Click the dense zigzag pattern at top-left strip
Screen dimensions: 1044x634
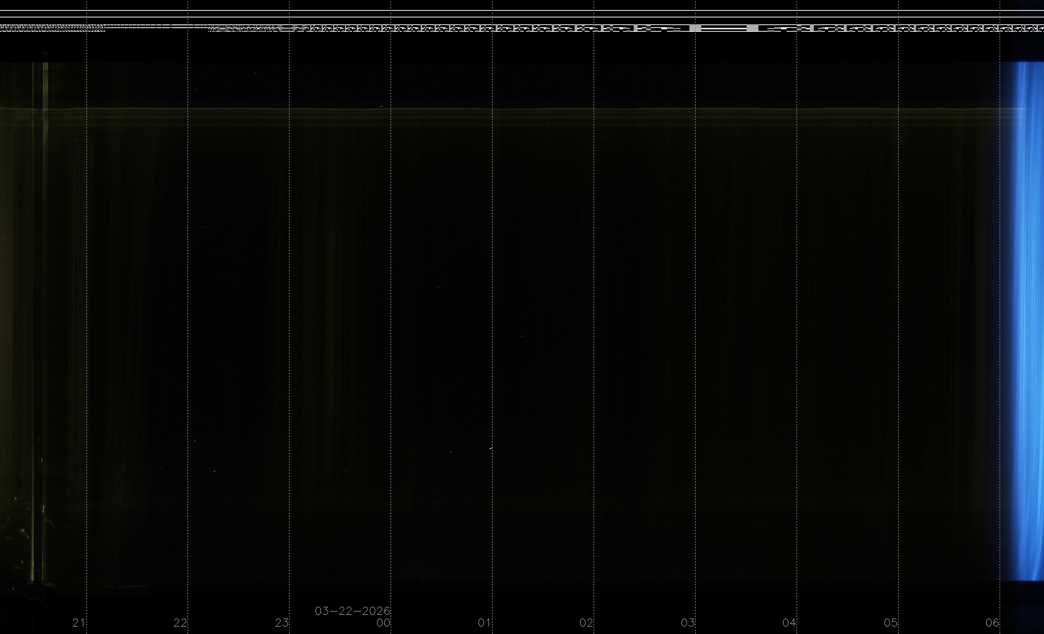coord(51,28)
